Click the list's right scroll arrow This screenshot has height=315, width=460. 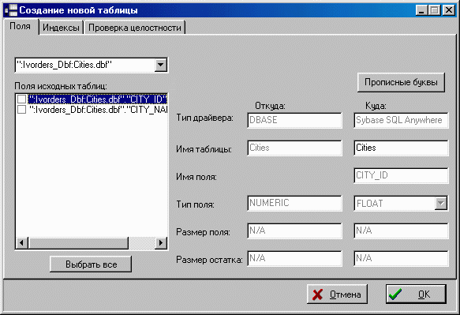(x=161, y=243)
